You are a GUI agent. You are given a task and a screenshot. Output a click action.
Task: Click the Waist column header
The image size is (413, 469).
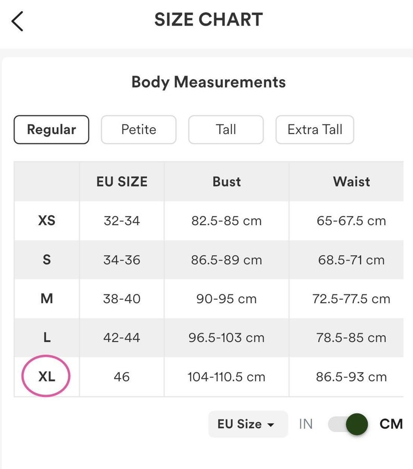352,181
